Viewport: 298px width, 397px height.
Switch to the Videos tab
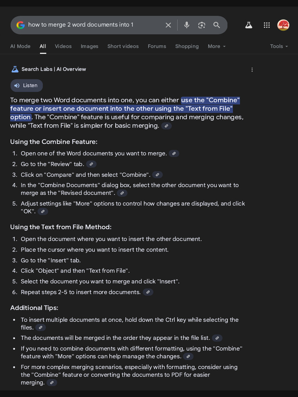[x=63, y=47]
